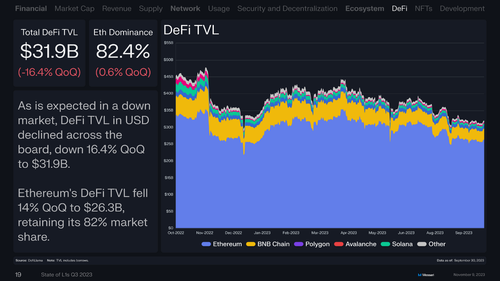This screenshot has height=281, width=500.
Task: Toggle the Other legend swatch
Action: [x=422, y=244]
